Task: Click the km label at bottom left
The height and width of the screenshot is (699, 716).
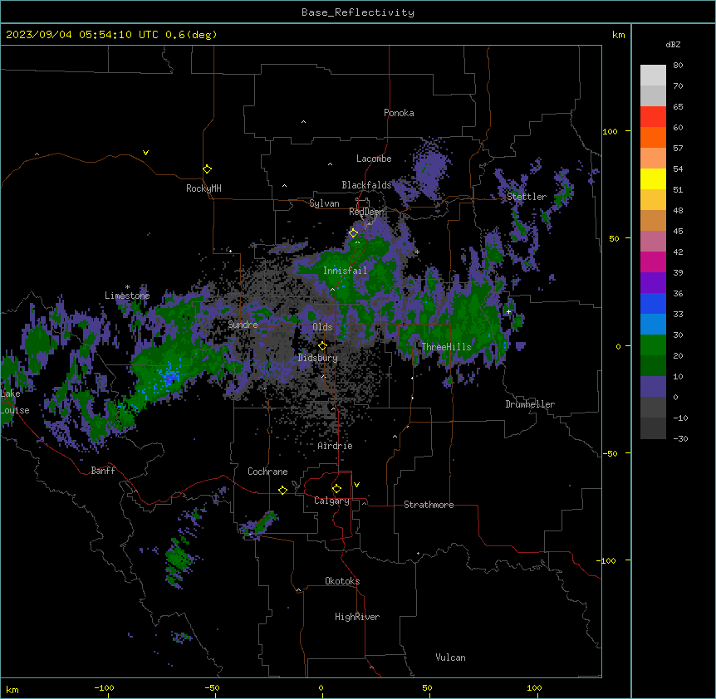Action: point(12,690)
